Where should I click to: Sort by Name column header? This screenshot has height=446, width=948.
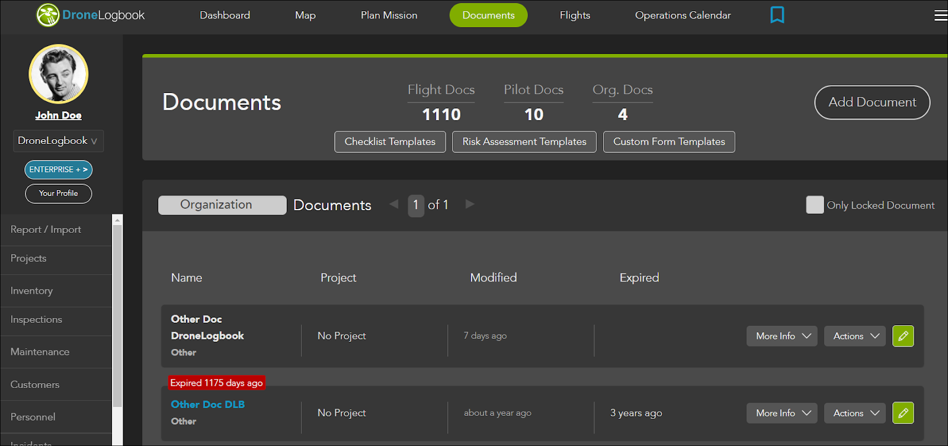coord(187,278)
